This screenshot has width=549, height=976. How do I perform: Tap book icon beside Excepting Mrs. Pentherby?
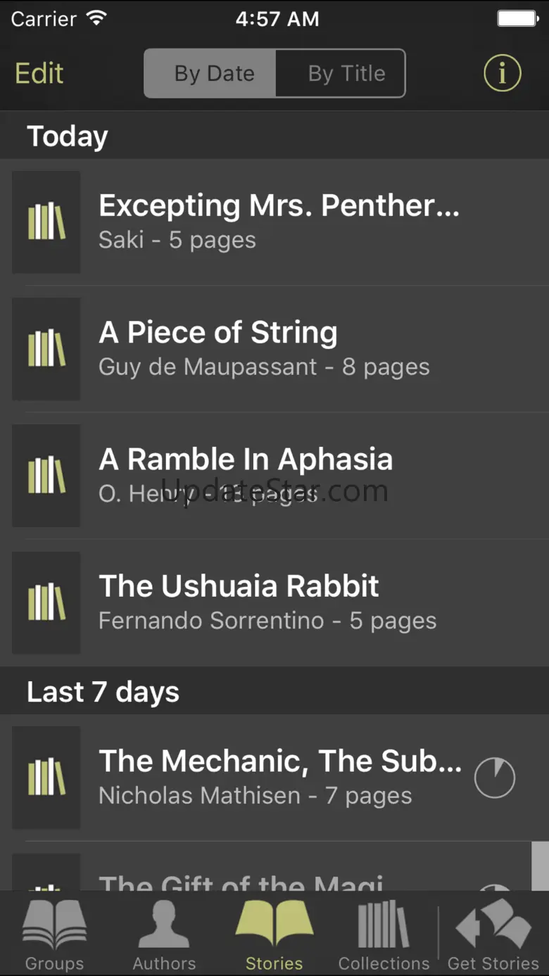[x=46, y=222]
